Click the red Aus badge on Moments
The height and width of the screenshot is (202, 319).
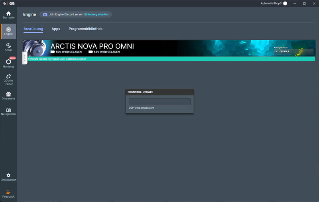pyautogui.click(x=12, y=58)
